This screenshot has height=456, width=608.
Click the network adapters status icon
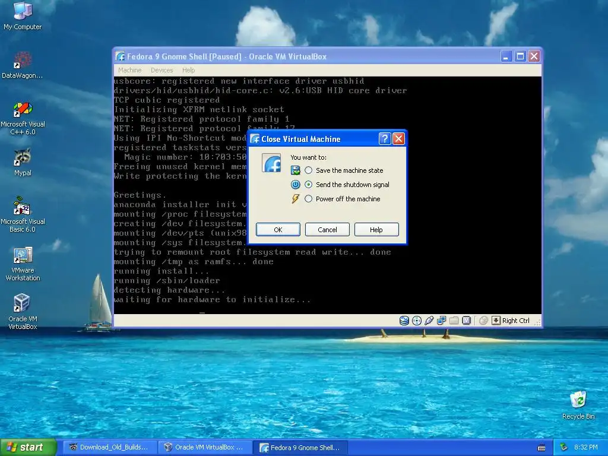pyautogui.click(x=441, y=321)
